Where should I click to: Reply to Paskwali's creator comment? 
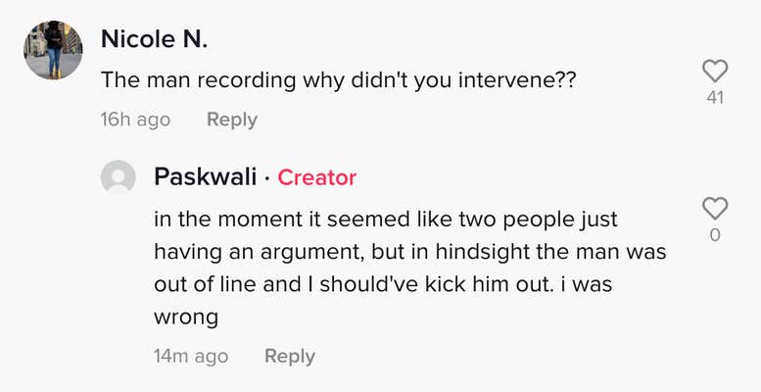(x=290, y=357)
